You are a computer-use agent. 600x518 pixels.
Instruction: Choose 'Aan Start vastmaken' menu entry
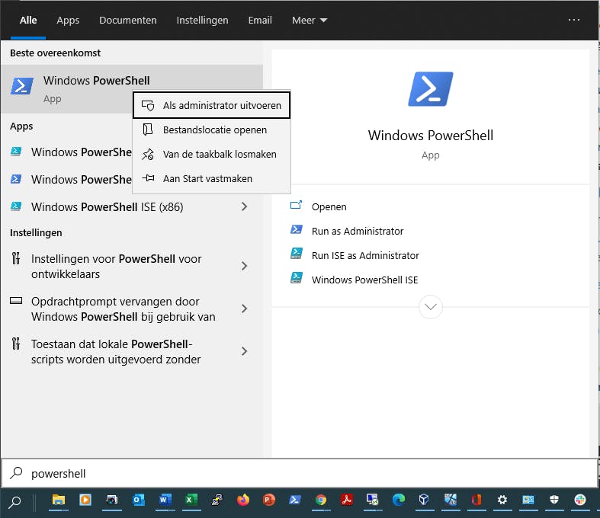point(212,178)
